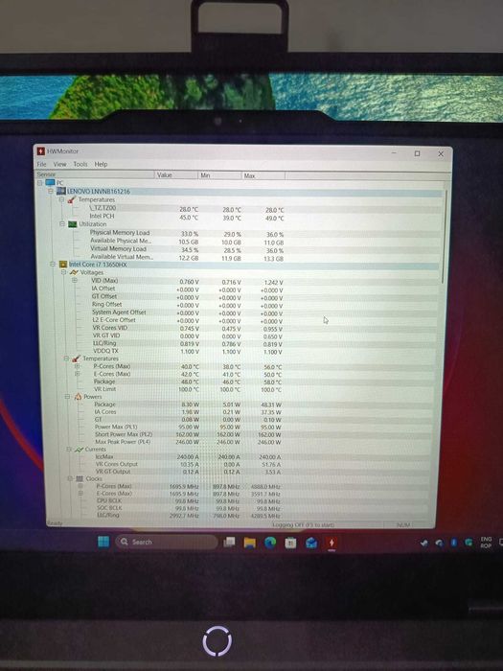Click the HWMonitor taskbar icon

(332, 543)
